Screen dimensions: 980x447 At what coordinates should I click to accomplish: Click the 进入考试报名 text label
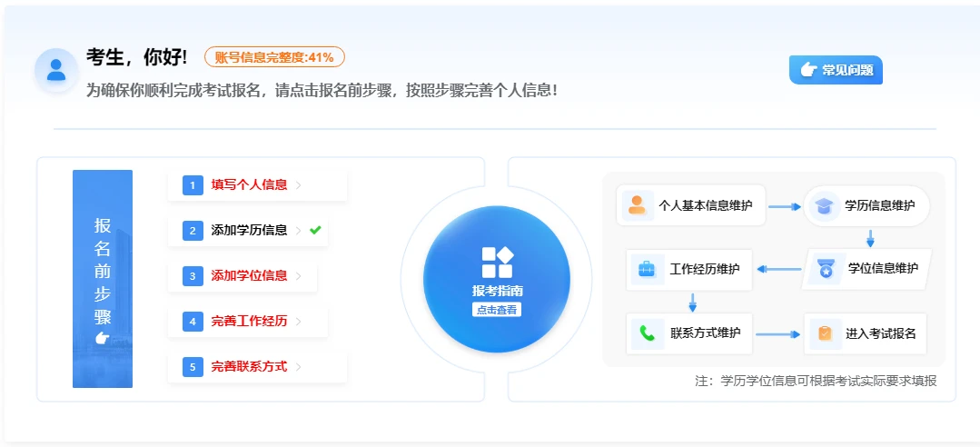[x=880, y=333]
